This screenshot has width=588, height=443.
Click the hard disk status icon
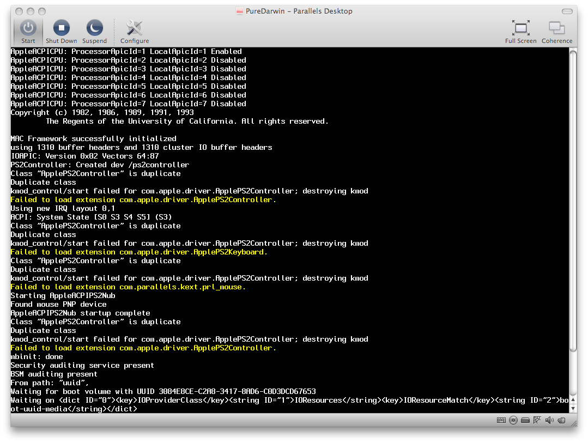coord(525,420)
